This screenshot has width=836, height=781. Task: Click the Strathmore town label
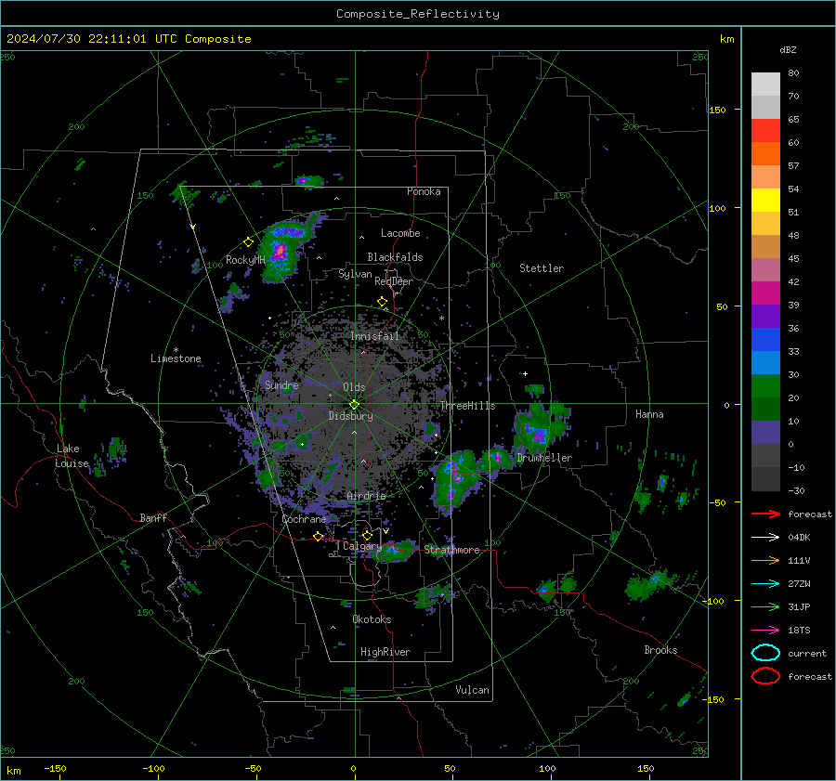452,550
